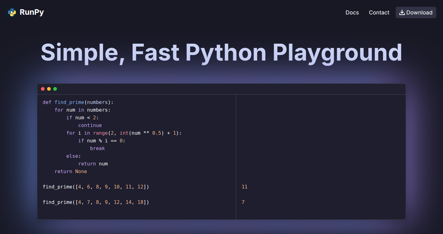
Task: Open the Docs page
Action: [x=352, y=13]
